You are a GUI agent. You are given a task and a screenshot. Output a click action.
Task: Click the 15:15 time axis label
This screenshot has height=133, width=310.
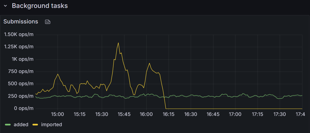tap(80, 114)
